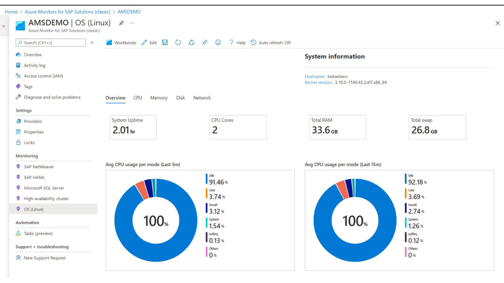Click the User 3.74% legend entry
Image resolution: width=504 pixels, height=283 pixels.
pyautogui.click(x=215, y=194)
